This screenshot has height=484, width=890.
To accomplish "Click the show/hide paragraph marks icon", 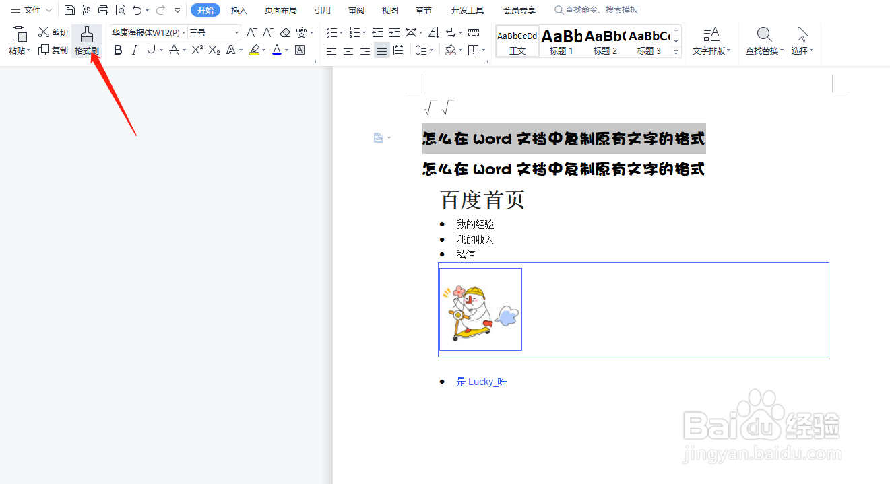I will click(x=451, y=32).
